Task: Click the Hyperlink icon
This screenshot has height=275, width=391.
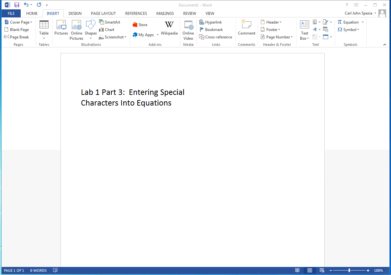Action: click(201, 22)
